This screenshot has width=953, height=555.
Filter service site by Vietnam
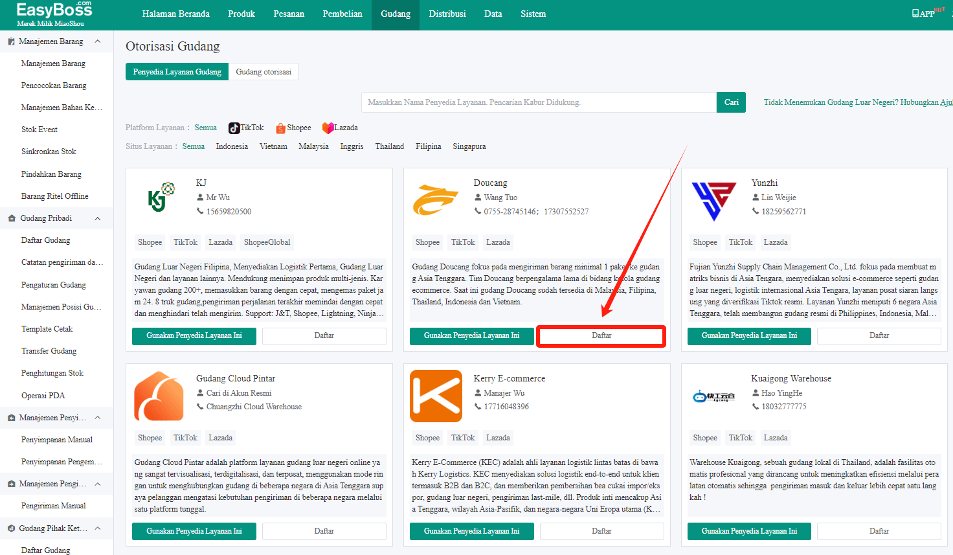pos(273,146)
